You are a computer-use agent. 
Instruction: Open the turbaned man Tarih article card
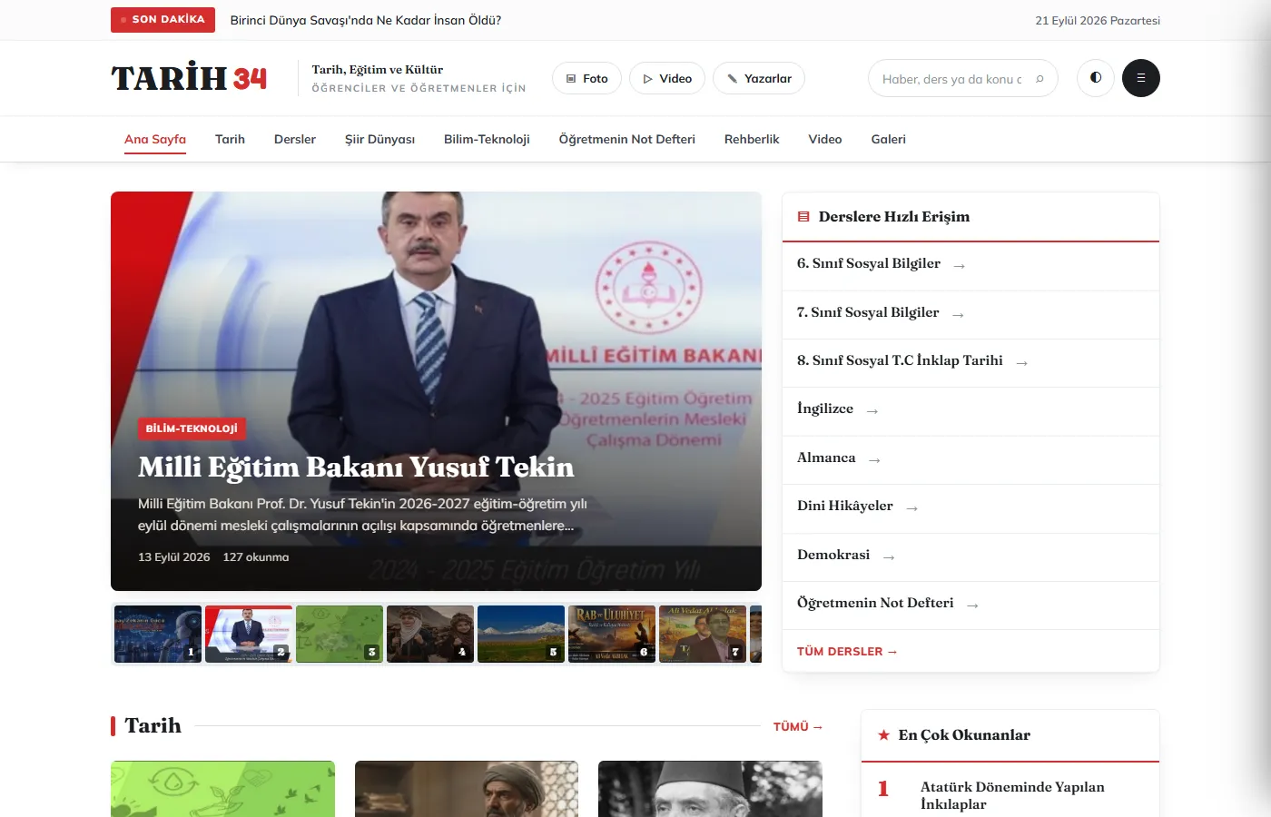467,789
